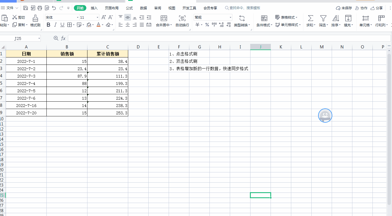392x216 pixels.
Task: Switch to the 审阅 tab
Action: (x=158, y=8)
